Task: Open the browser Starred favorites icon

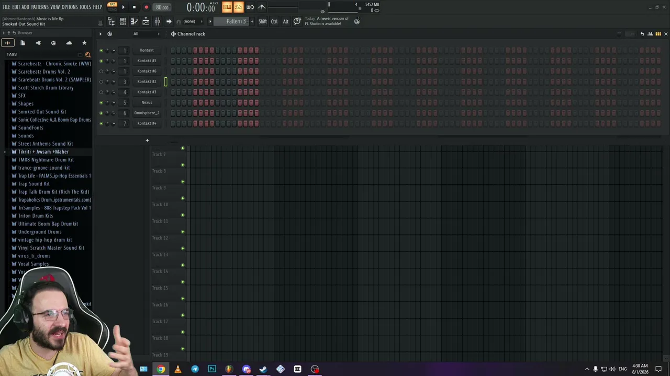Action: point(84,43)
